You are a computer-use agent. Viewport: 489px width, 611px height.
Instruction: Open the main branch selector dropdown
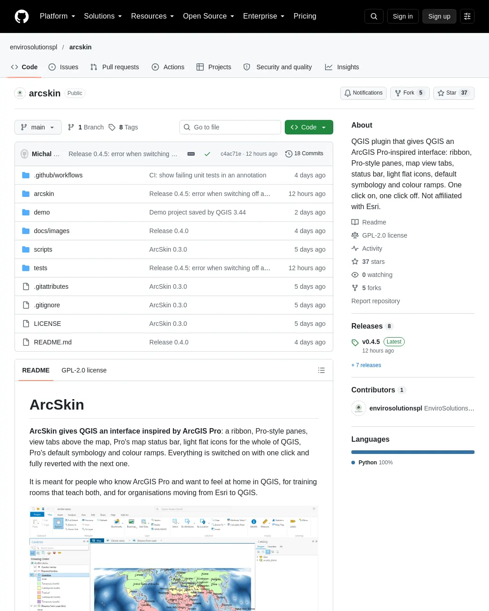point(38,127)
